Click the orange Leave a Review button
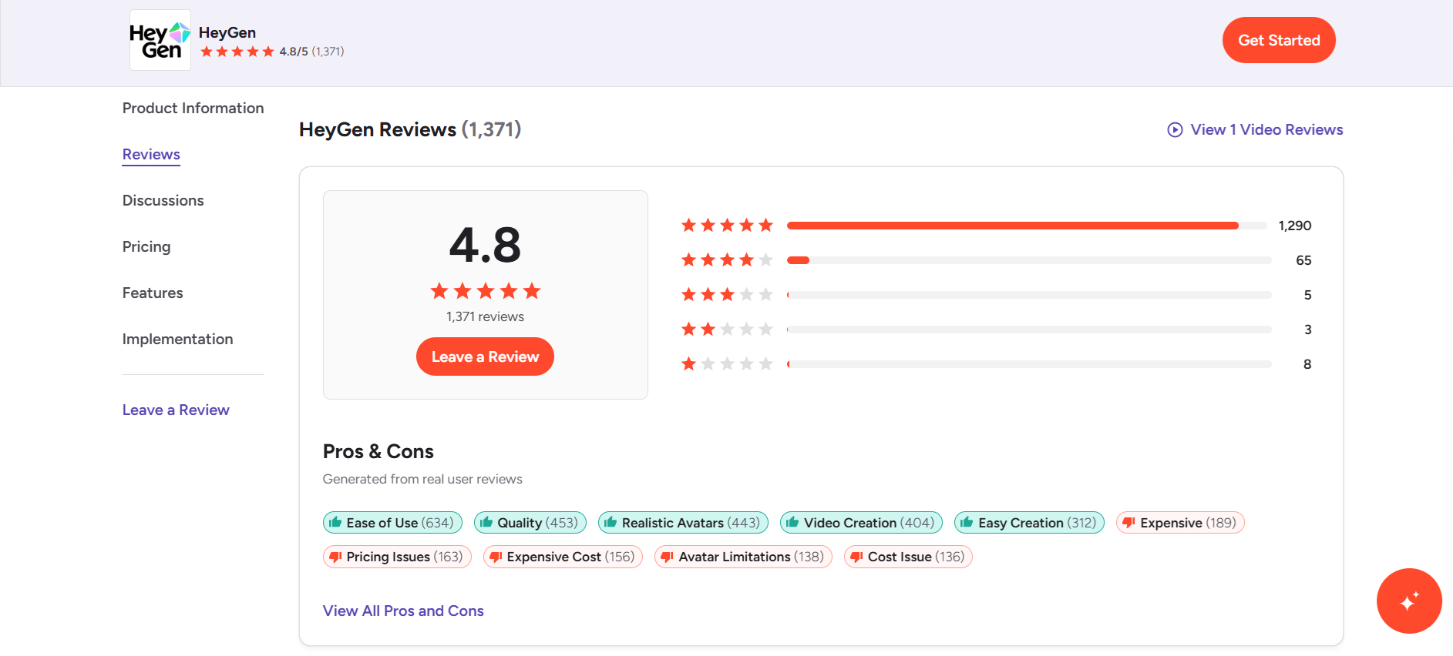This screenshot has height=656, width=1453. (485, 356)
